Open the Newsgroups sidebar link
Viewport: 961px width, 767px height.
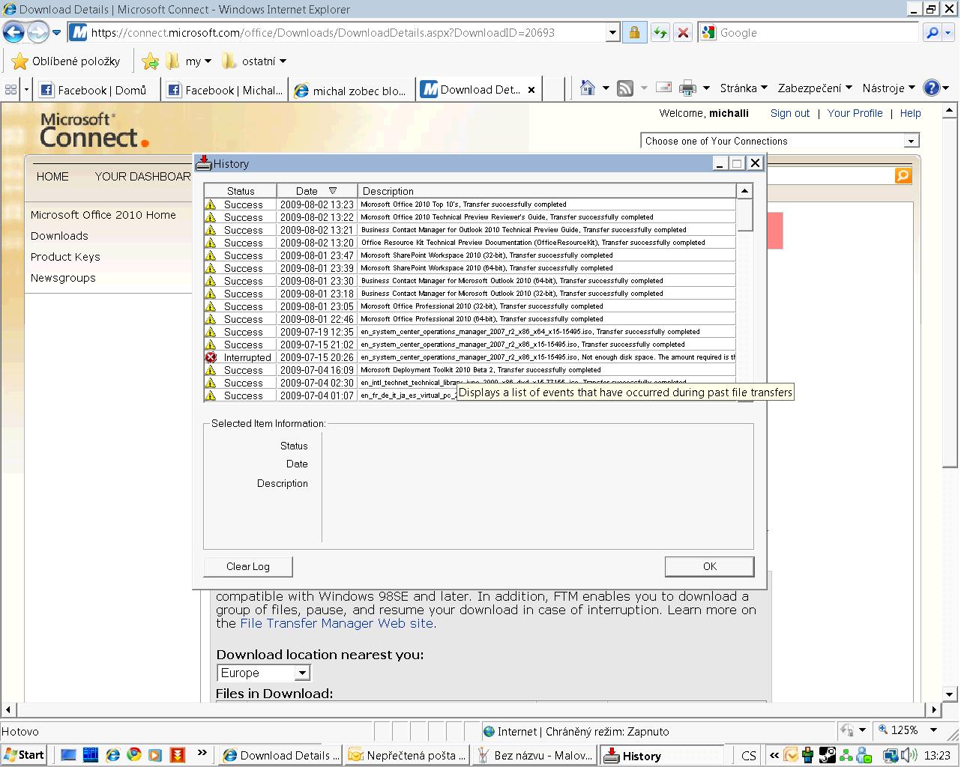63,277
